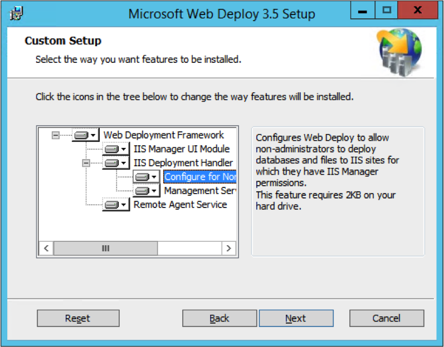Screen dimensions: 444x347
Task: Open Configure for Non-administrators feature dropdown
Action: click(x=146, y=177)
